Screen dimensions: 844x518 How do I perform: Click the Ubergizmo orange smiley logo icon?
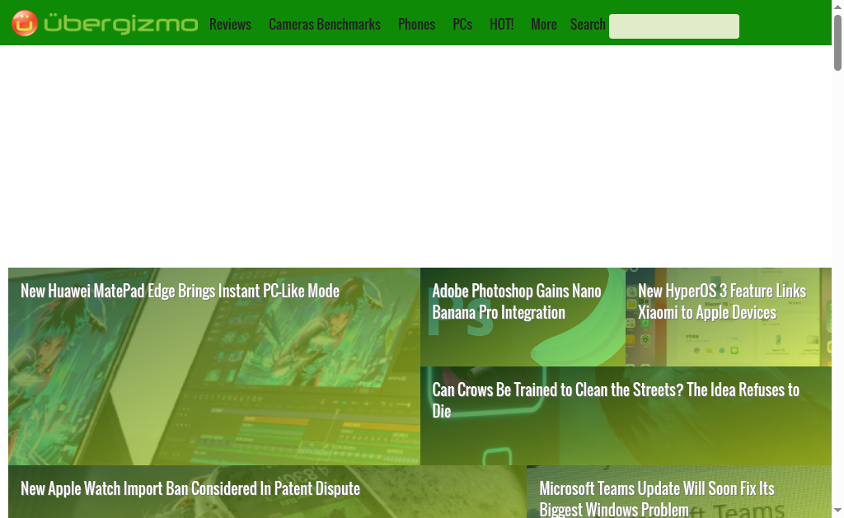(25, 23)
